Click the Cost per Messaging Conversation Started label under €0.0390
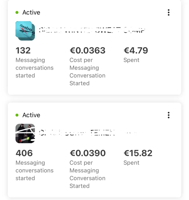Screen dimensions: 189x200 click(x=87, y=174)
